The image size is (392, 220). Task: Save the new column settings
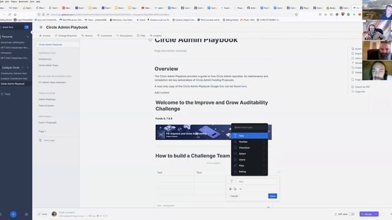(x=273, y=196)
